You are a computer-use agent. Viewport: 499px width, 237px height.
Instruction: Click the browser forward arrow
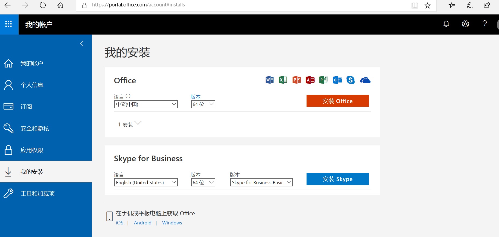click(25, 5)
